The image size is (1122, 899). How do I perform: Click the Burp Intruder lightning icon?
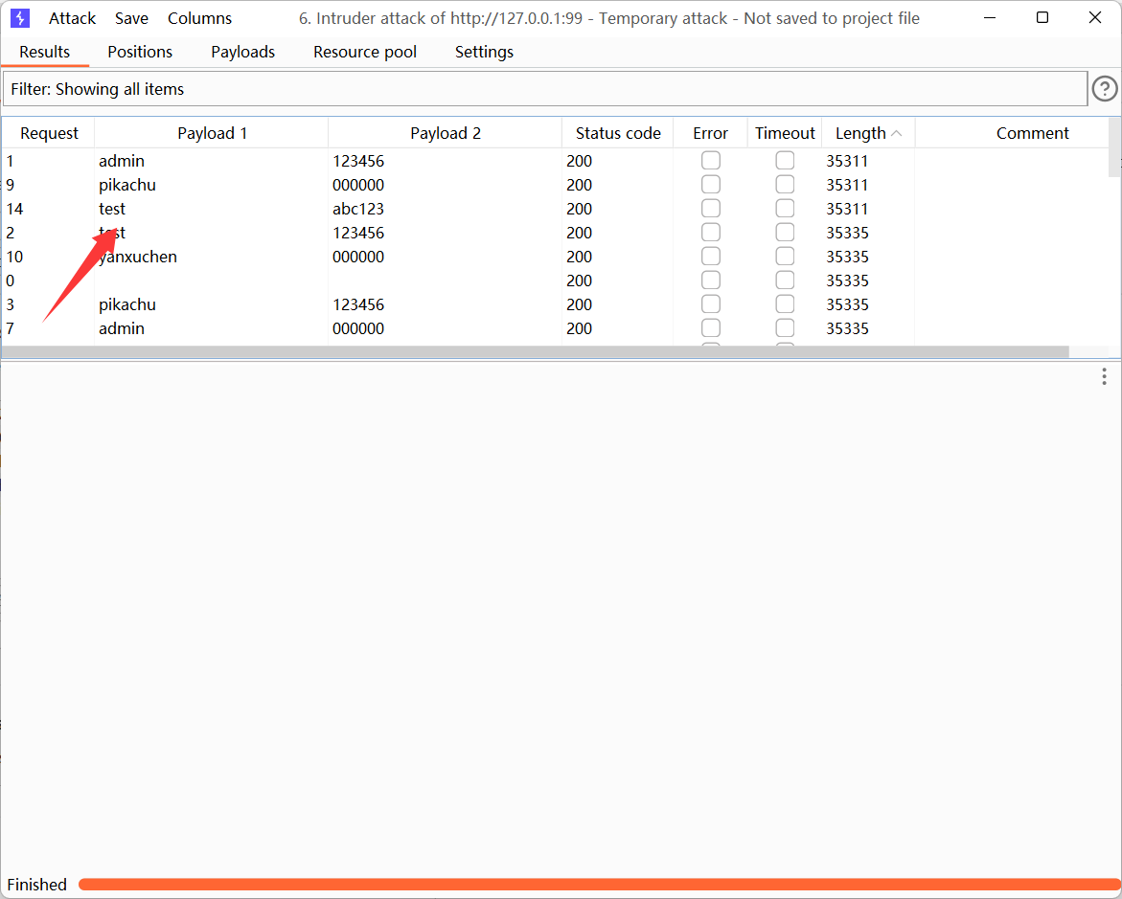(x=20, y=18)
